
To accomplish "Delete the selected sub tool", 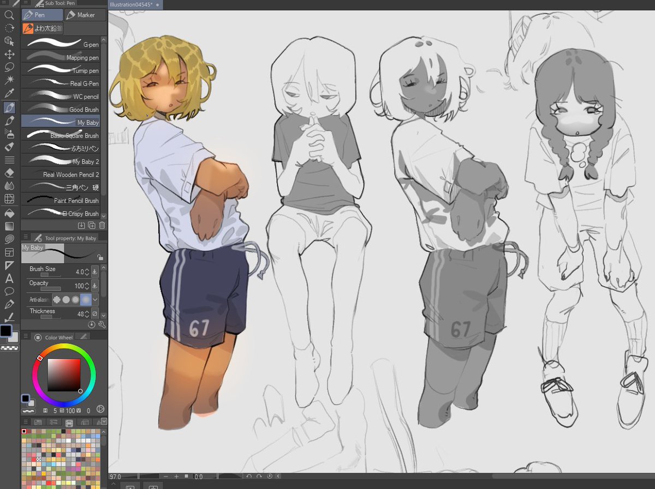I will [x=102, y=225].
